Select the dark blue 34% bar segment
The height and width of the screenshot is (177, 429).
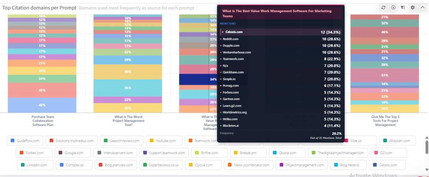click(x=198, y=79)
